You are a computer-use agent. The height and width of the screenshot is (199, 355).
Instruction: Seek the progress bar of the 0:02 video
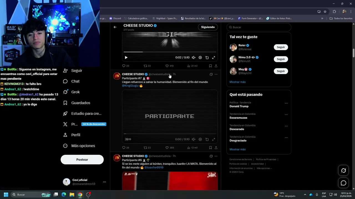[170, 52]
